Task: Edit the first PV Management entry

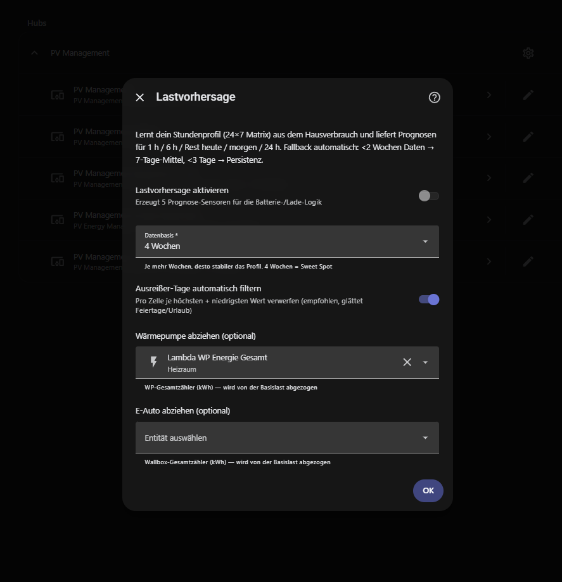Action: tap(528, 95)
